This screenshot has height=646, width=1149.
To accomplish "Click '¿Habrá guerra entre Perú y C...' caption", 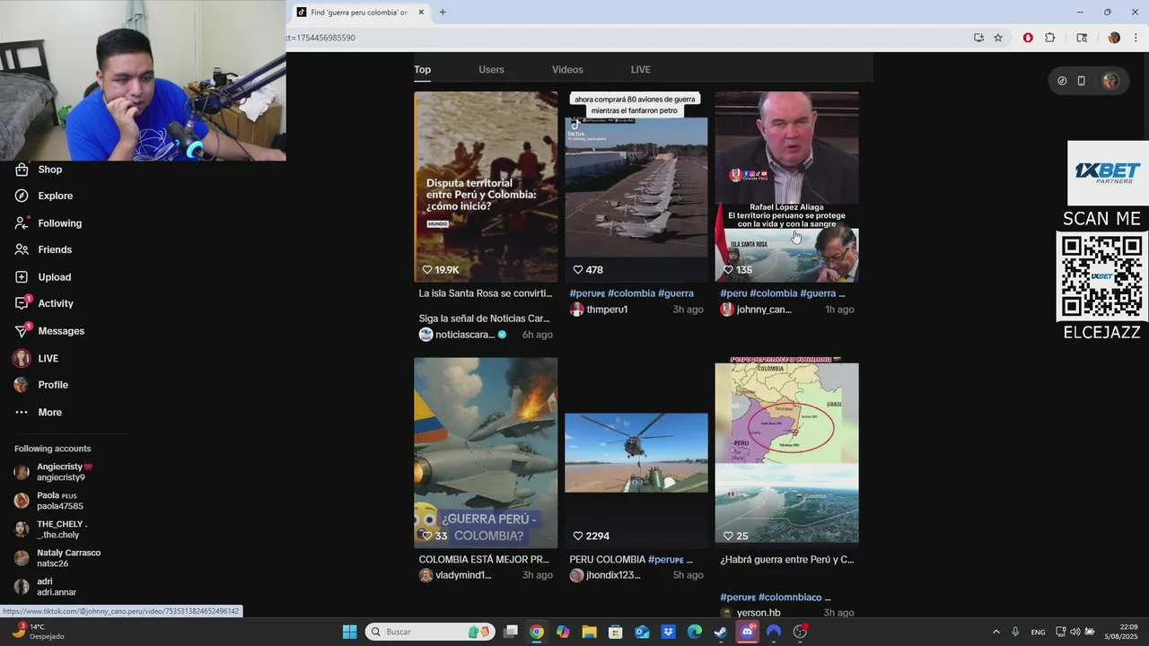I will pos(786,560).
